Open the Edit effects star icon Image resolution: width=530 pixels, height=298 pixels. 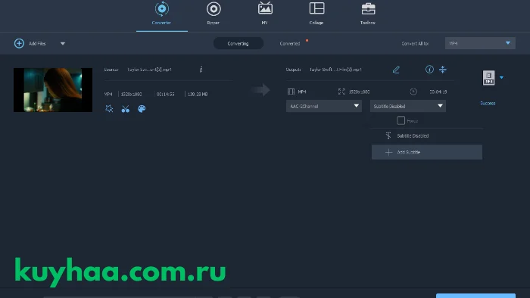coord(109,109)
